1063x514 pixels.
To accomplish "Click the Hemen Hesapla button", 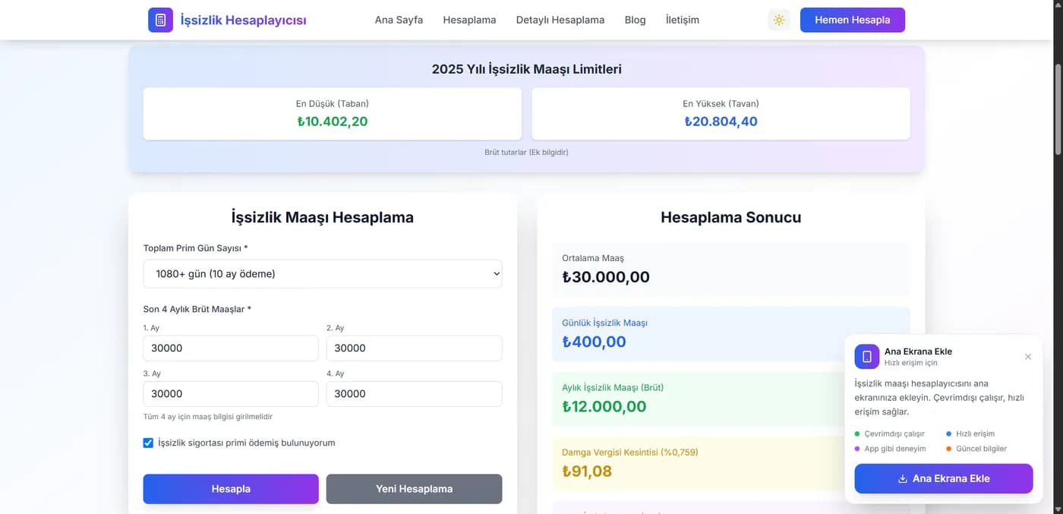I will [853, 20].
